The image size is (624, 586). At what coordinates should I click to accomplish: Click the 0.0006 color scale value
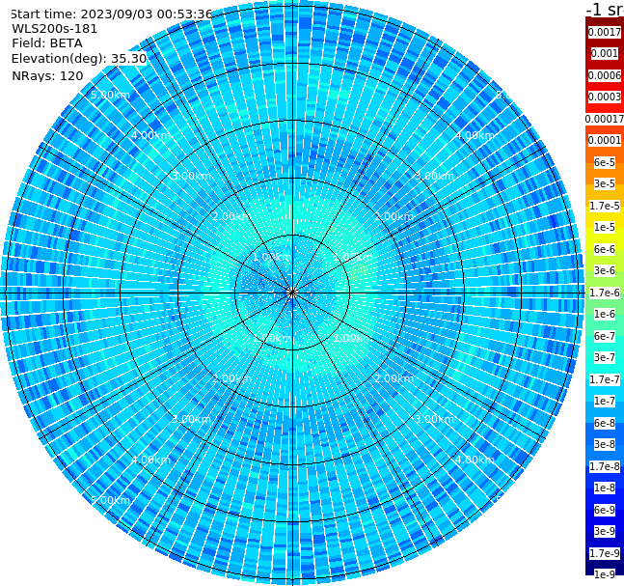605,75
